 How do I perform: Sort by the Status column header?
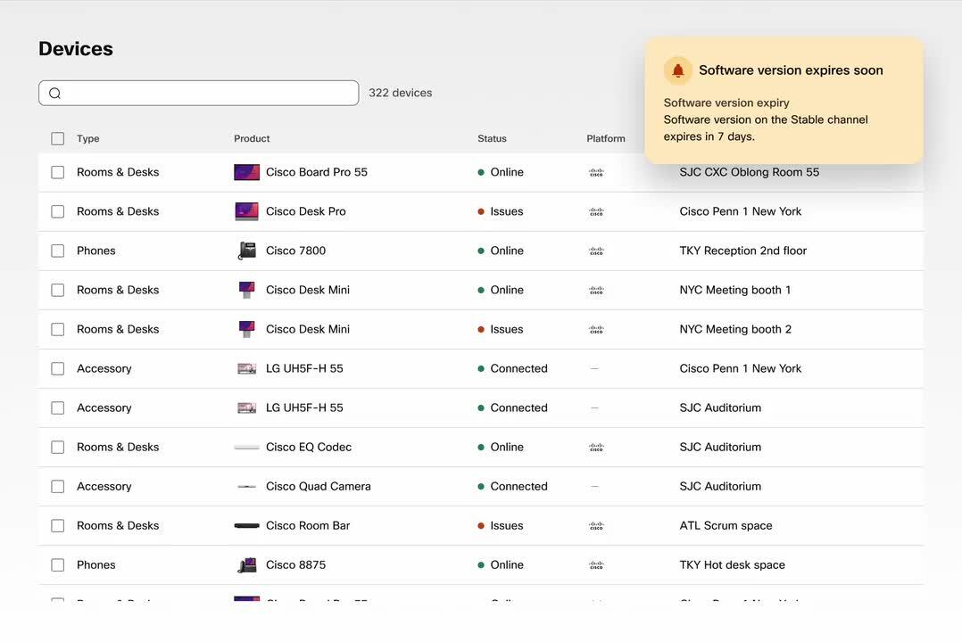coord(492,138)
